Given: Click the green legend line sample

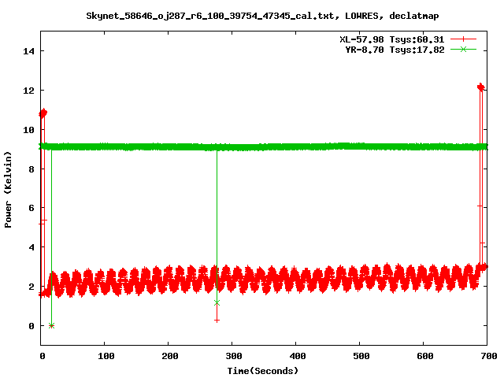Looking at the screenshot, I should (x=463, y=49).
